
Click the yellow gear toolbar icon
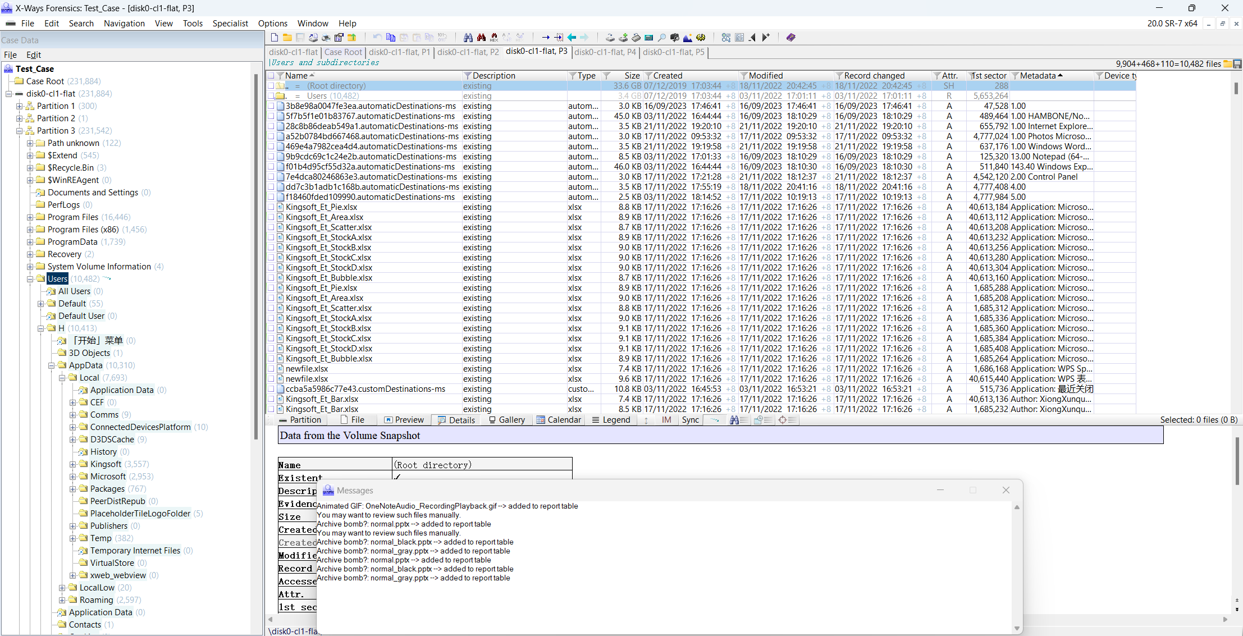click(701, 38)
